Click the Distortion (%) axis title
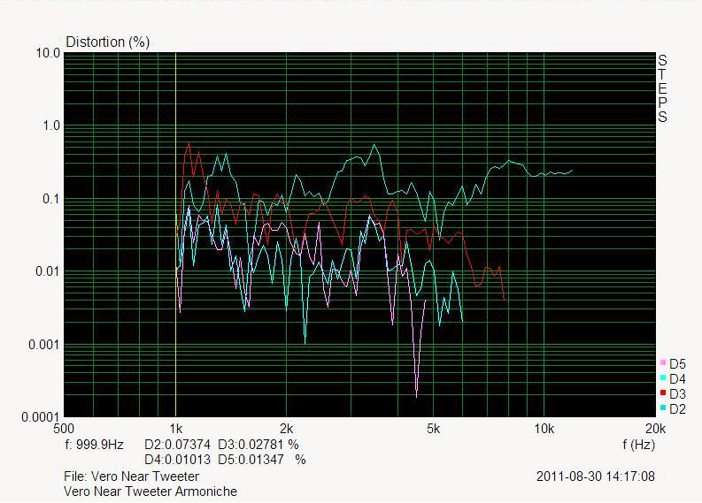Viewport: 702px width, 503px height. point(107,42)
